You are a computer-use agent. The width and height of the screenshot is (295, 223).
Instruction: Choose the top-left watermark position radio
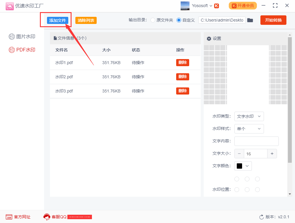coord(237,179)
